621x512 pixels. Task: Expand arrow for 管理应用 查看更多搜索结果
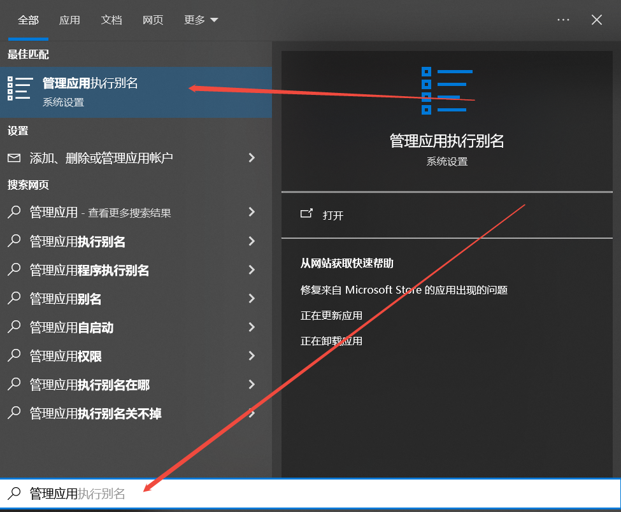point(252,212)
